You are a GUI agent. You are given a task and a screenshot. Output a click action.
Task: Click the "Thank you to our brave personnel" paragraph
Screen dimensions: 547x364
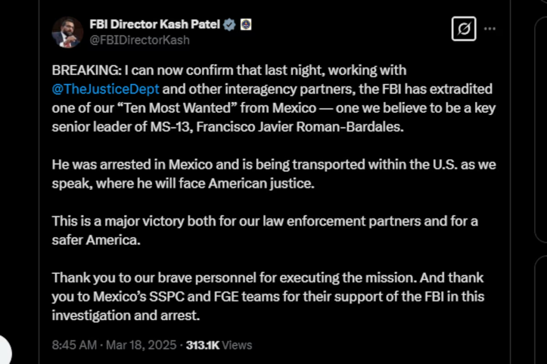click(x=268, y=296)
